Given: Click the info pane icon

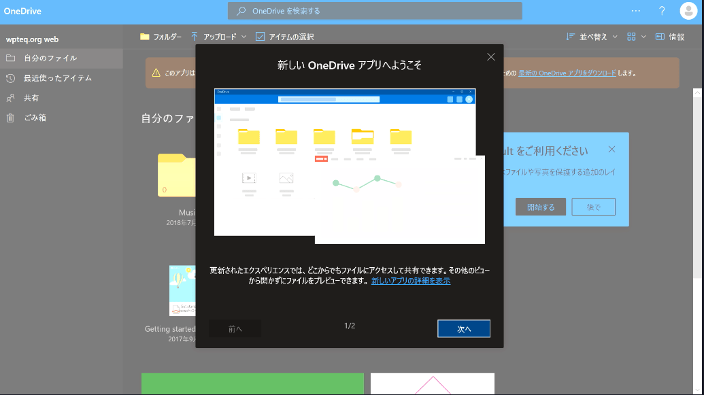Looking at the screenshot, I should pyautogui.click(x=660, y=36).
